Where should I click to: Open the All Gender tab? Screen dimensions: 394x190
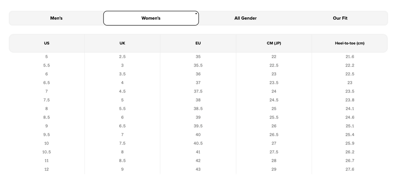(245, 18)
